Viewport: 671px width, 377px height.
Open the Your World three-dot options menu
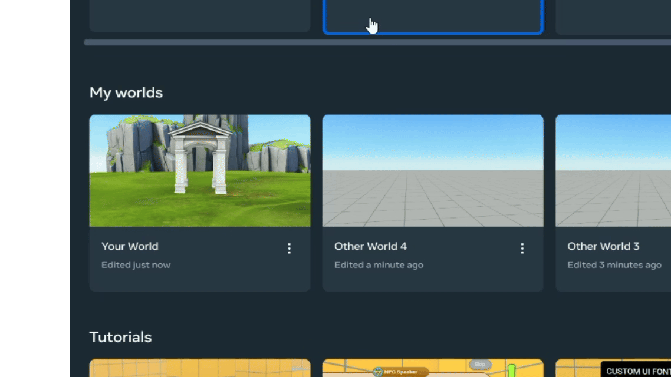(x=289, y=249)
